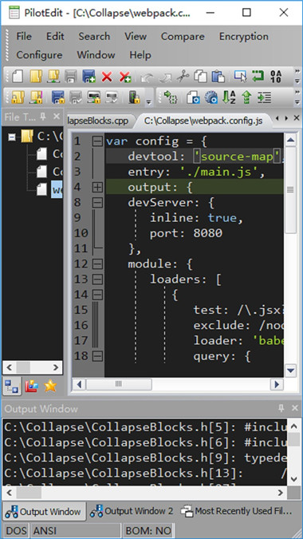Click the green word-wrap arrow icon
Screen dimensions: 303x539
click(258, 77)
